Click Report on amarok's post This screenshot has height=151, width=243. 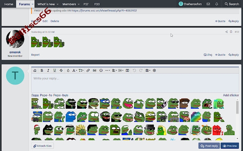pos(35,55)
